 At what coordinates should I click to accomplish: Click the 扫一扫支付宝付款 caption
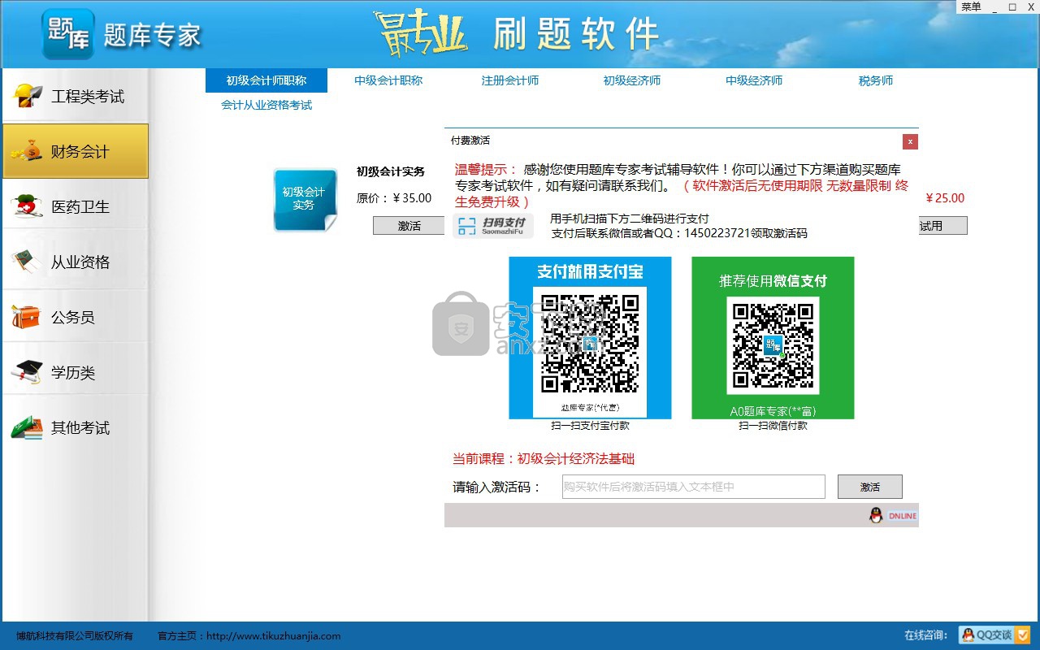(x=590, y=426)
